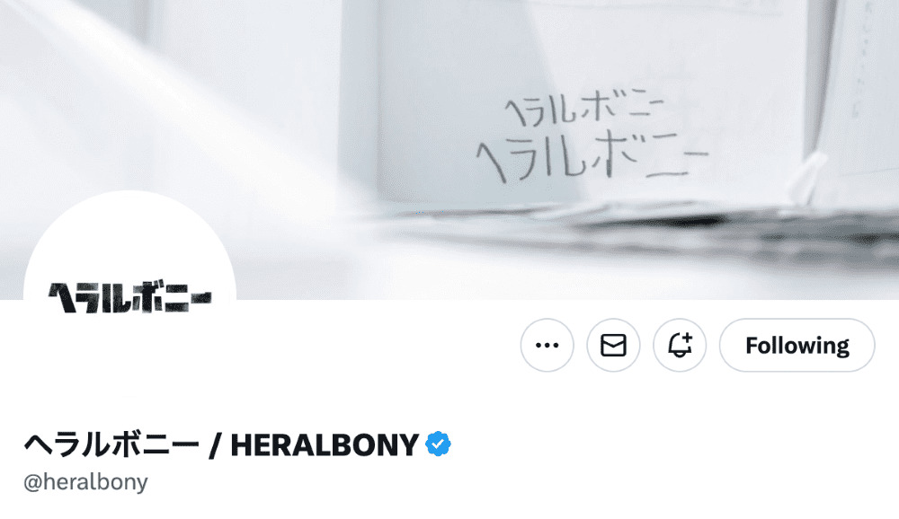This screenshot has height=519, width=899.
Task: Toggle the Following button to unfollow
Action: point(797,345)
